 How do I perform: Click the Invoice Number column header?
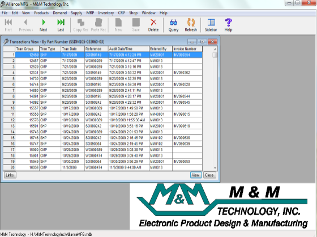click(187, 49)
